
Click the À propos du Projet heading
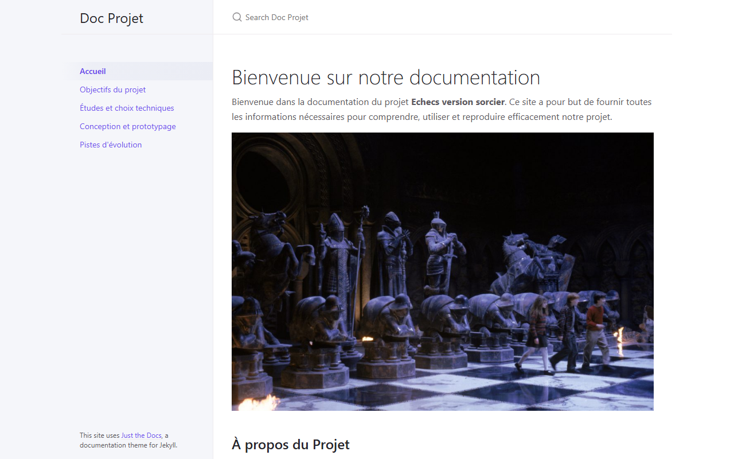[x=291, y=445]
